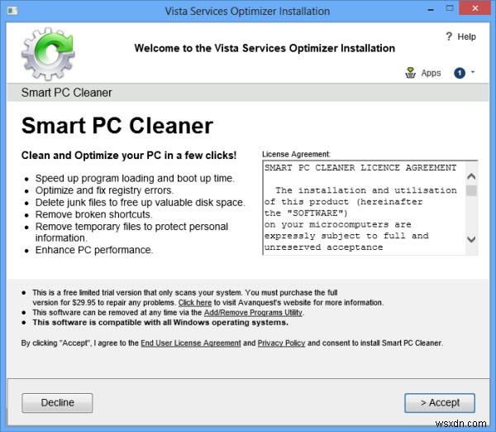Click the green gear installer logo
Image resolution: width=496 pixels, height=432 pixels.
pos(48,53)
